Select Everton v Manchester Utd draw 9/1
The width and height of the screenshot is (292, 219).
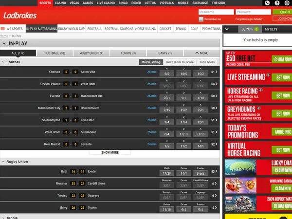pos(183,98)
